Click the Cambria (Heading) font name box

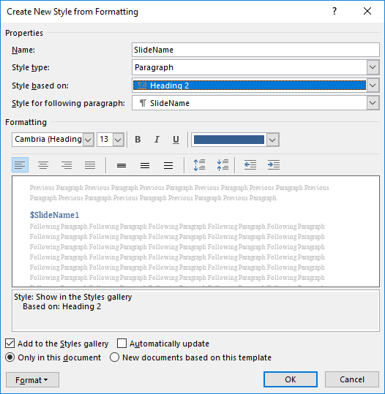(x=48, y=140)
